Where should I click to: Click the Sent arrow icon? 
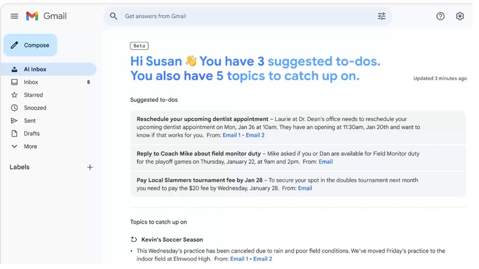point(14,121)
